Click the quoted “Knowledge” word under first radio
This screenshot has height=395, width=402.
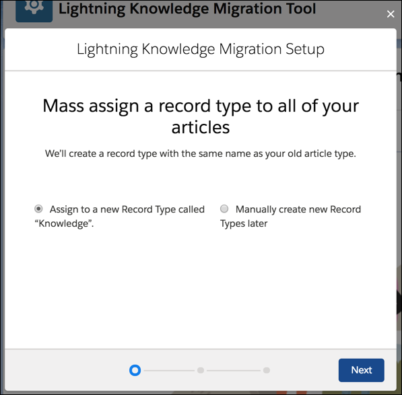tap(64, 223)
